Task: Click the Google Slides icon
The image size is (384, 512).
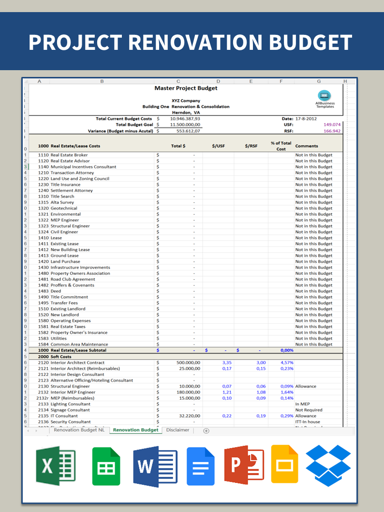Action: (284, 464)
